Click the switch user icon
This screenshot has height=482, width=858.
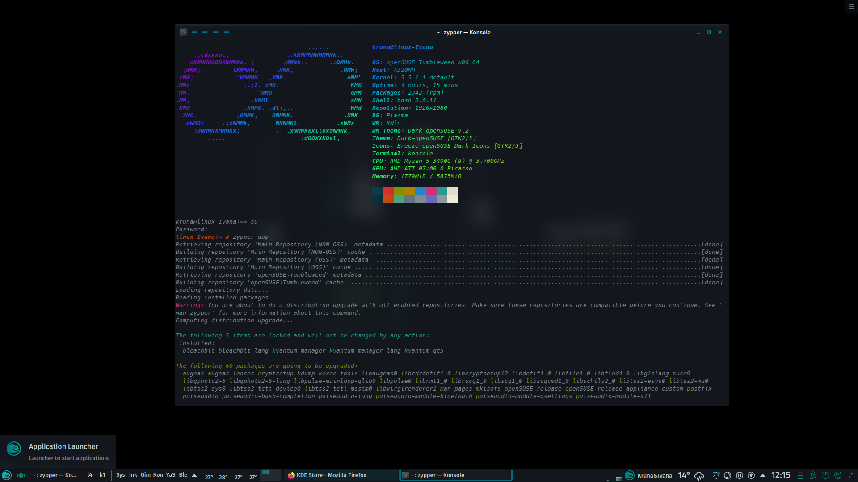pyautogui.click(x=813, y=475)
